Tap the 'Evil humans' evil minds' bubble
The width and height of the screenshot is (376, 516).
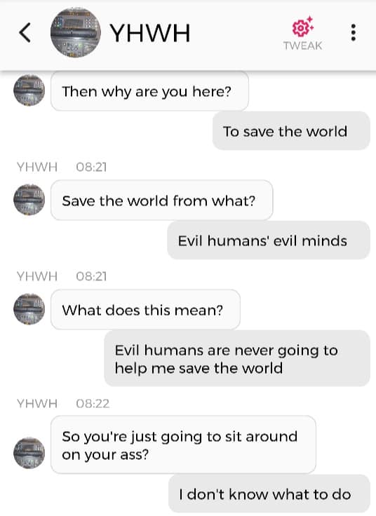tap(269, 240)
